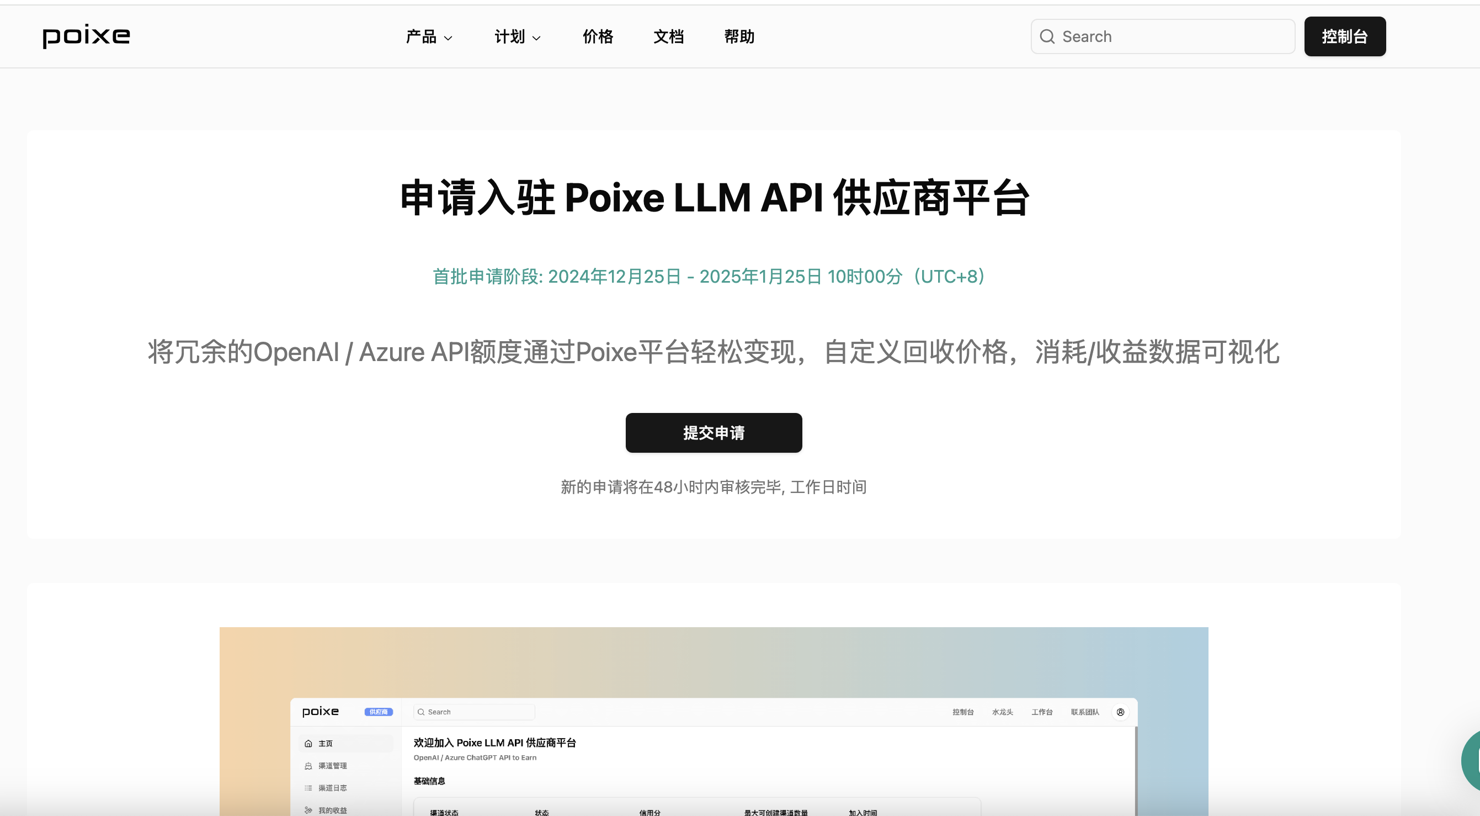1480x816 pixels.
Task: Click the 我的收益 earnings icon in preview
Action: coord(308,810)
